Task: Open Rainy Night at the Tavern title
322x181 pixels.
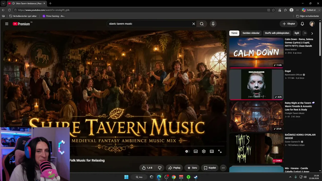Action: [299, 106]
